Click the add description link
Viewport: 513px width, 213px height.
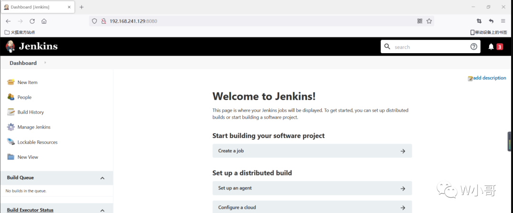click(x=489, y=78)
